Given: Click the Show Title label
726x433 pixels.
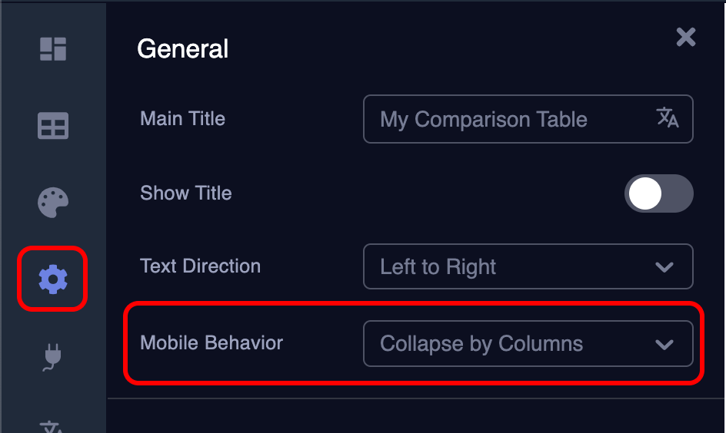Looking at the screenshot, I should point(186,193).
